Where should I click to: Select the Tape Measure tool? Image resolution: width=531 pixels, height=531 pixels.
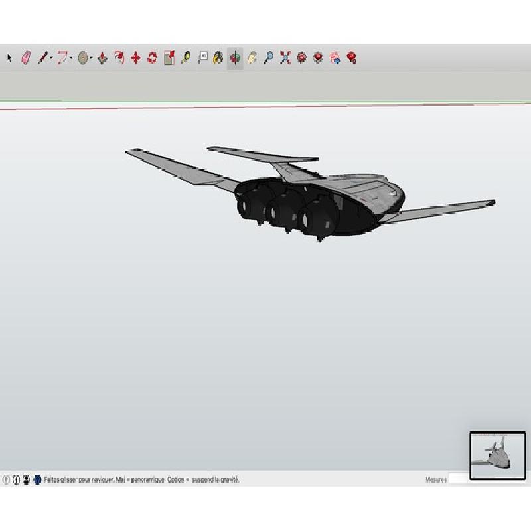tap(185, 58)
